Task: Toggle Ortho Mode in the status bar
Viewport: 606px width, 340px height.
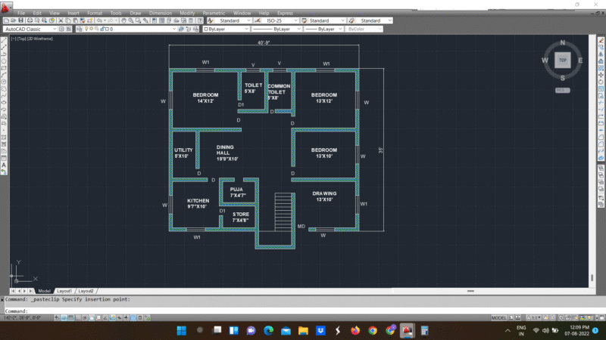Action: point(78,317)
